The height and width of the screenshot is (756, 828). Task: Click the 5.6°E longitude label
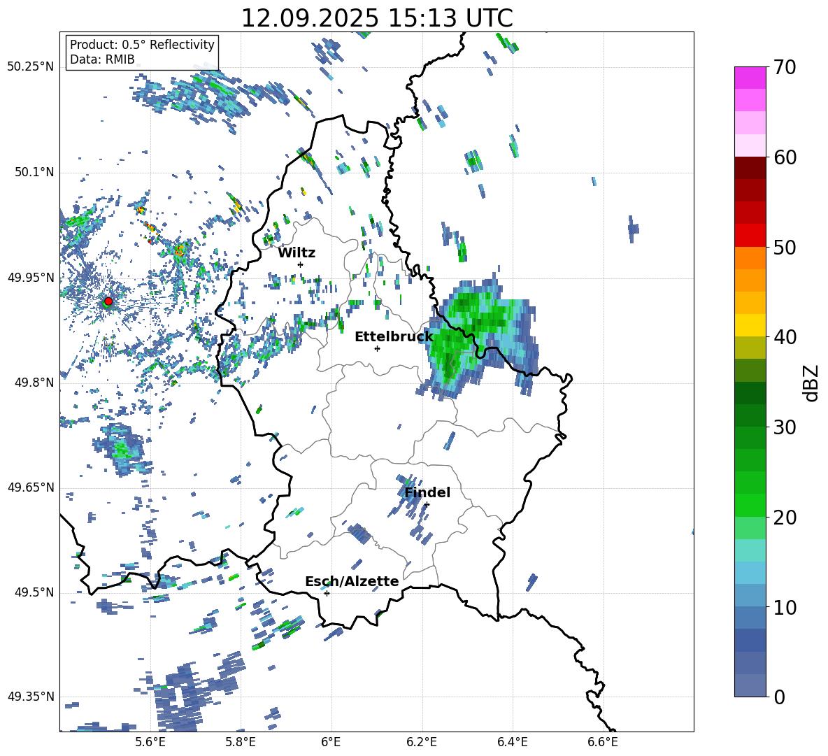(150, 742)
